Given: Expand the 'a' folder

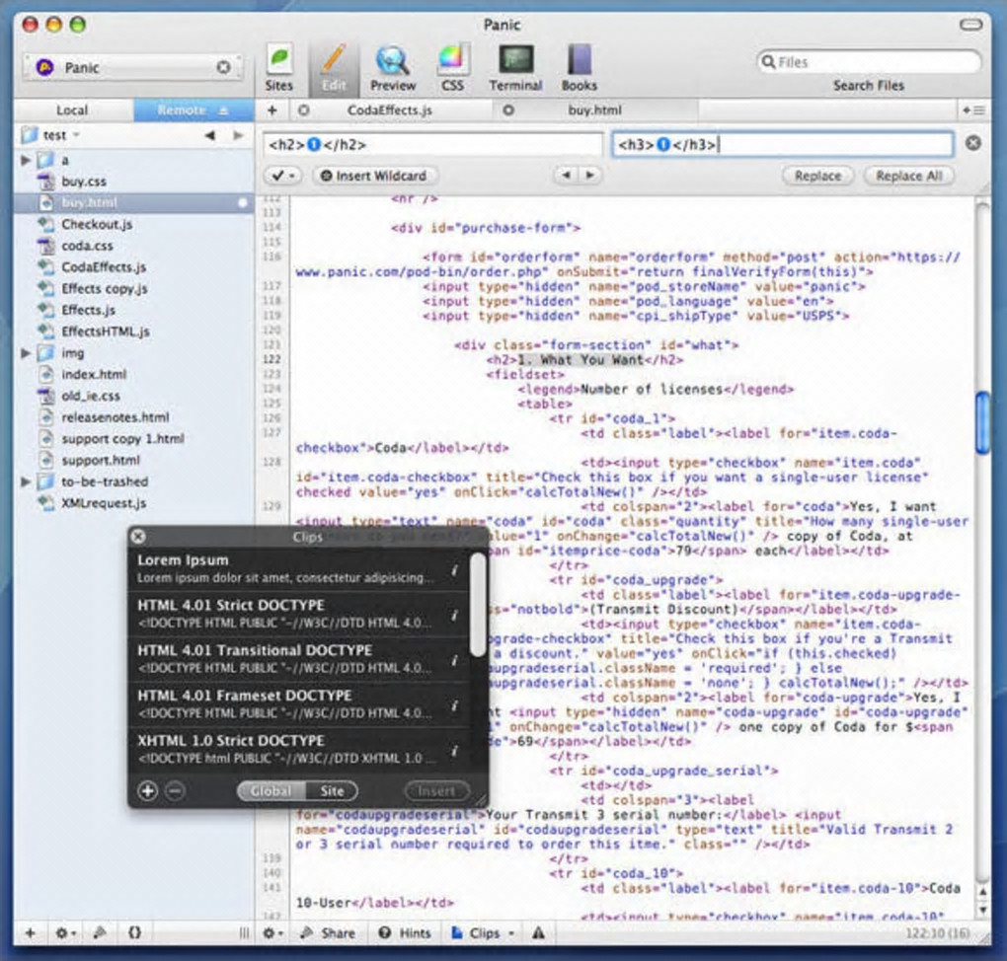Looking at the screenshot, I should click(x=26, y=160).
